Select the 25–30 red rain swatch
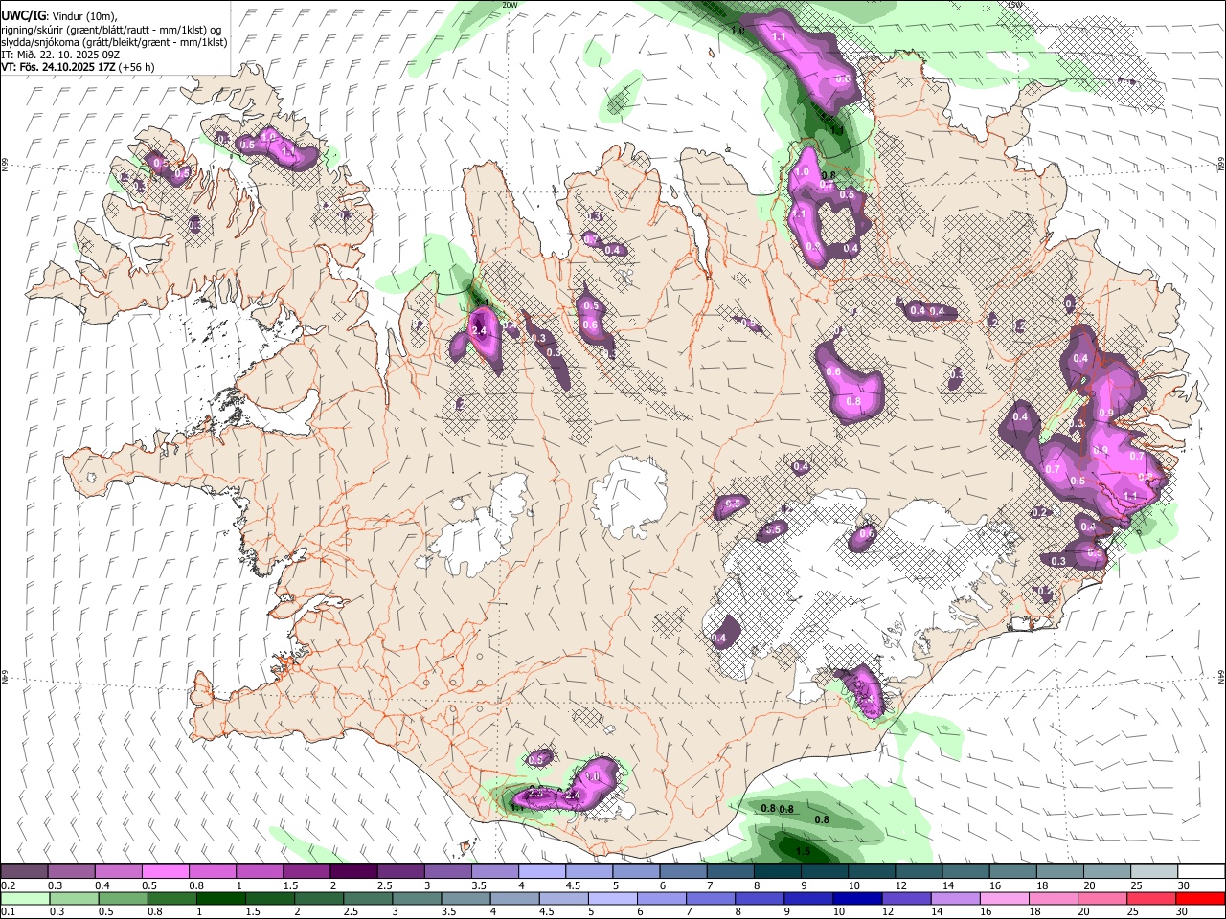1226x919 pixels. point(1152,898)
